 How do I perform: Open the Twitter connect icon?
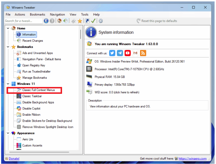(x=112, y=53)
